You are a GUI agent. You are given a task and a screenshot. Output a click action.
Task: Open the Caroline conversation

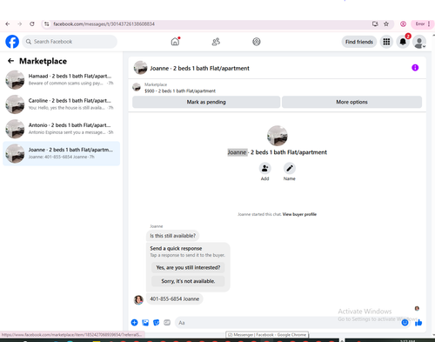(x=61, y=104)
